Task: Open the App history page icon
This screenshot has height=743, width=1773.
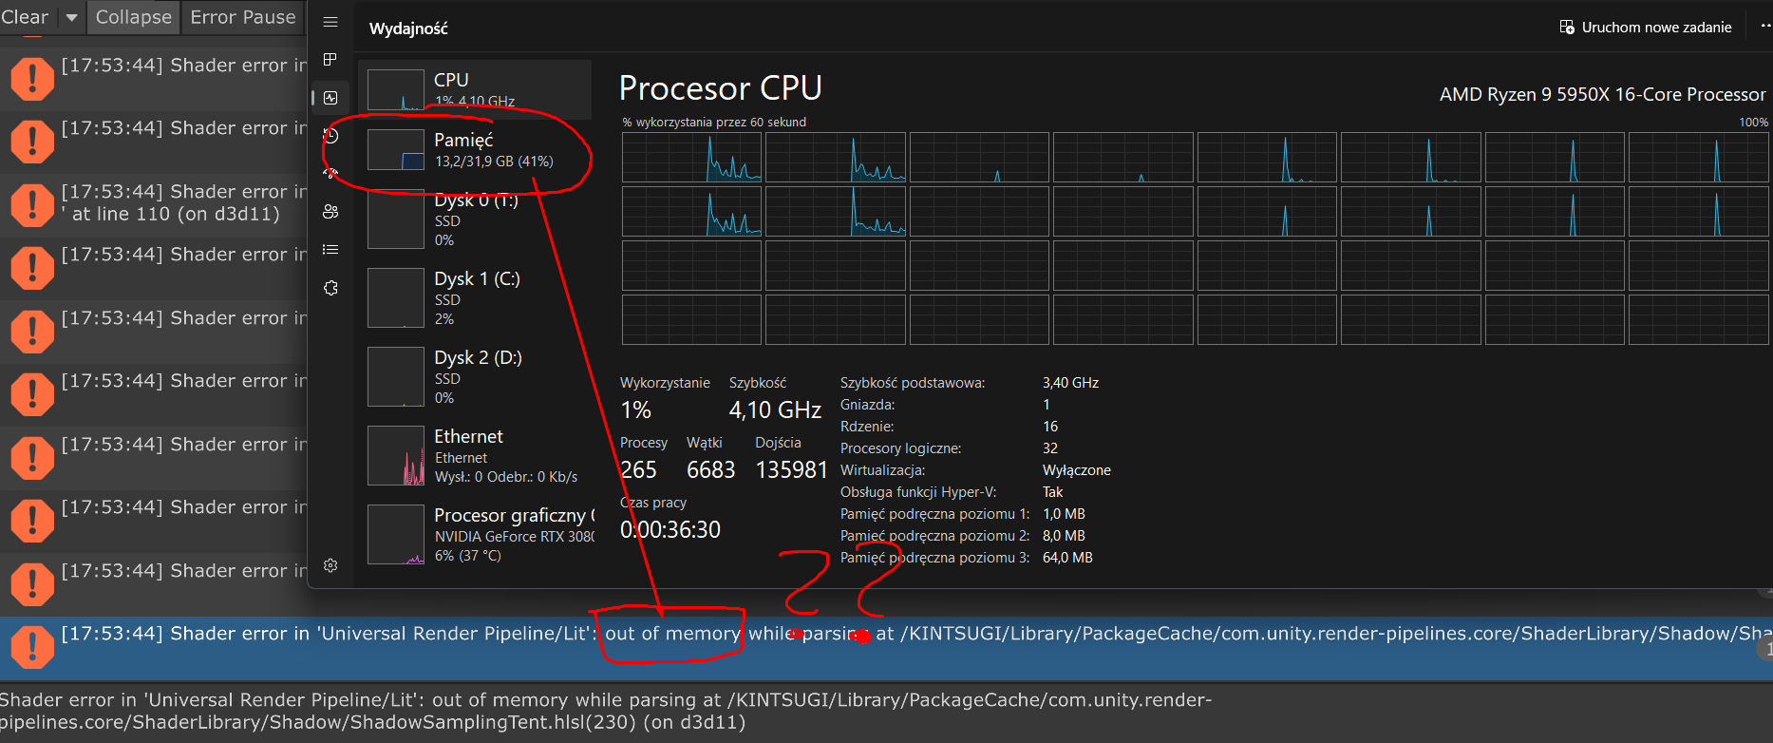Action: [x=330, y=136]
